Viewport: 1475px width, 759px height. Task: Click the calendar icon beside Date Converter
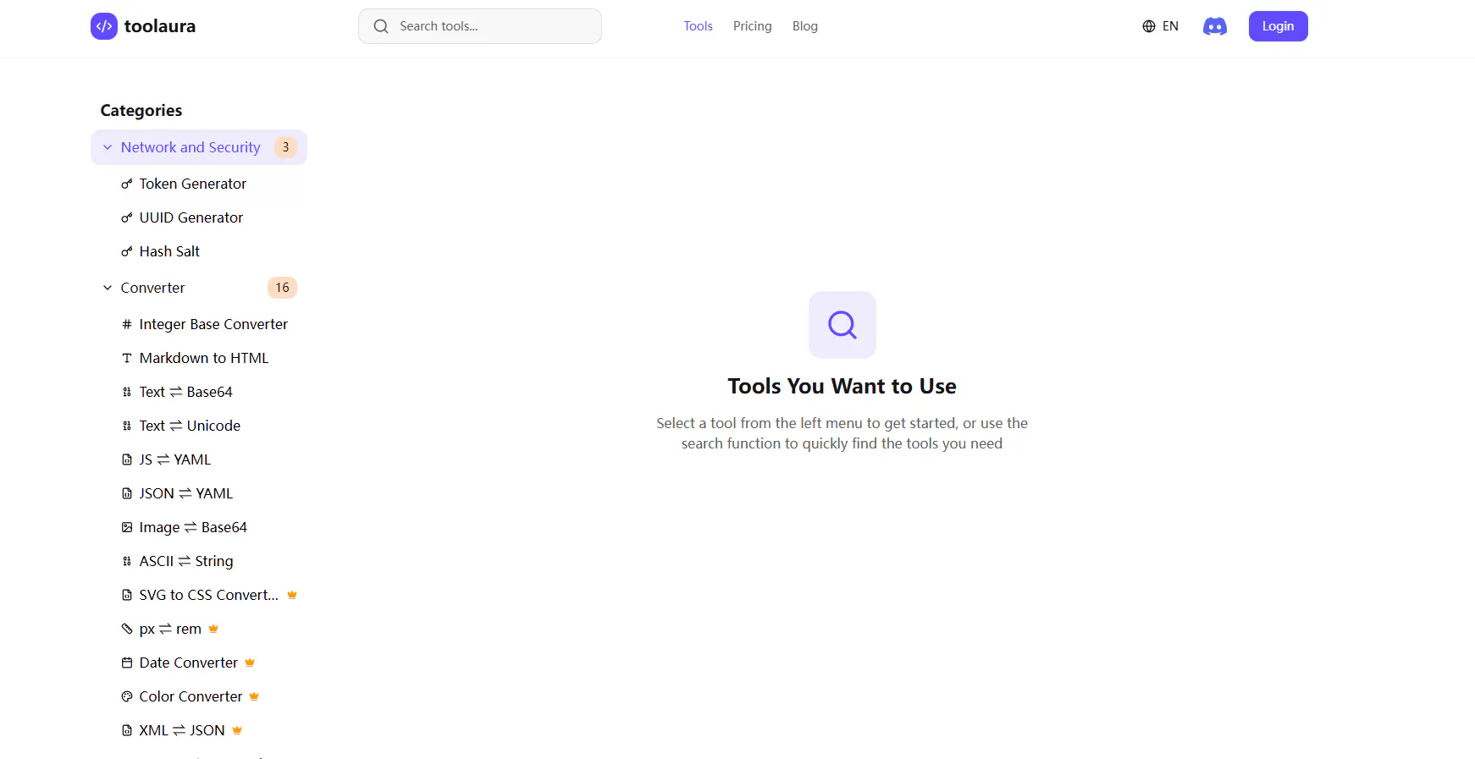pyautogui.click(x=127, y=663)
